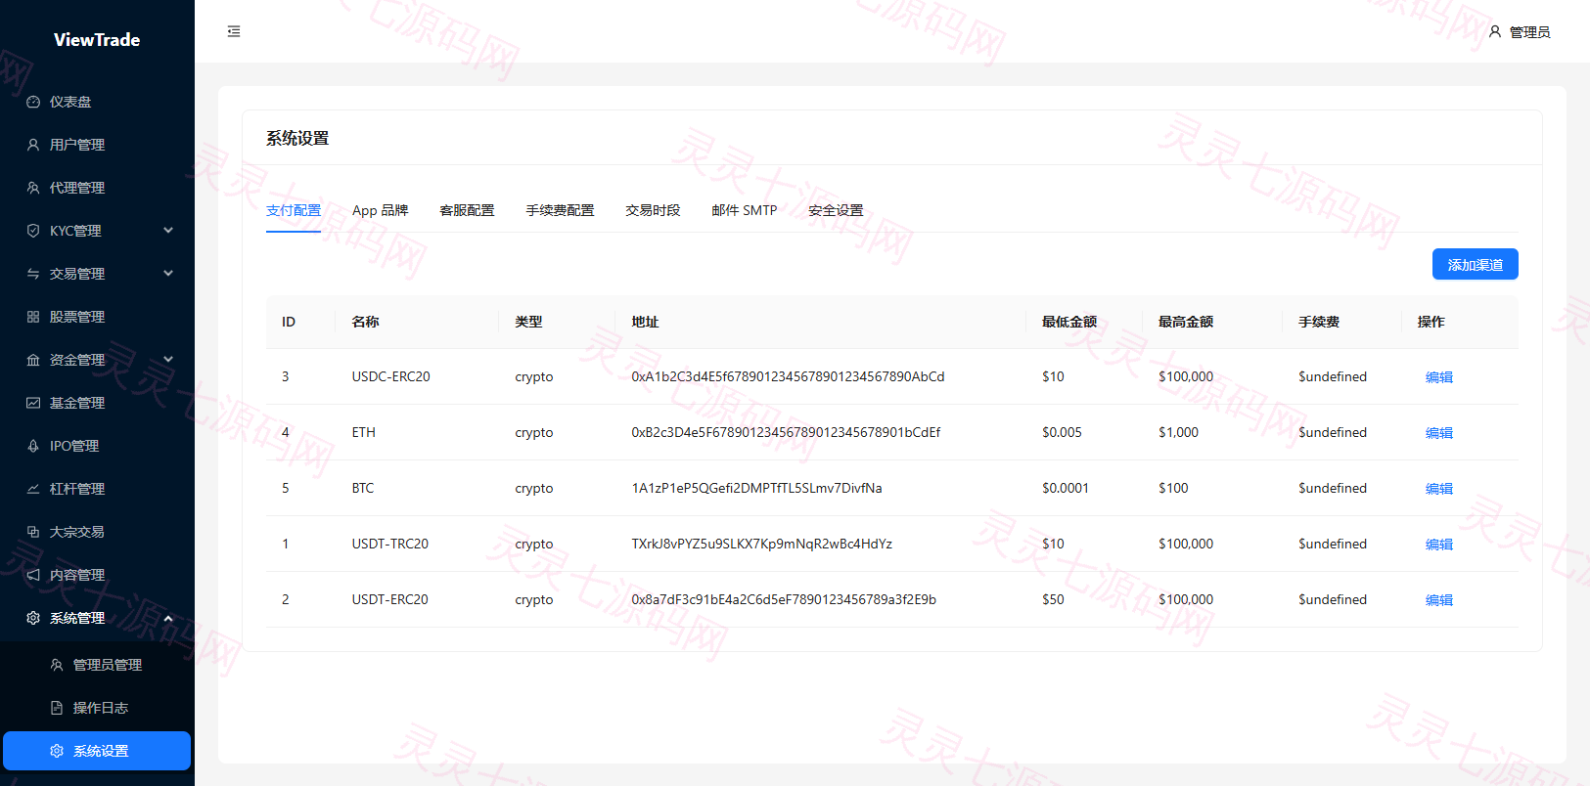Expand the KYC管理 chevron
The width and height of the screenshot is (1590, 786).
point(168,231)
